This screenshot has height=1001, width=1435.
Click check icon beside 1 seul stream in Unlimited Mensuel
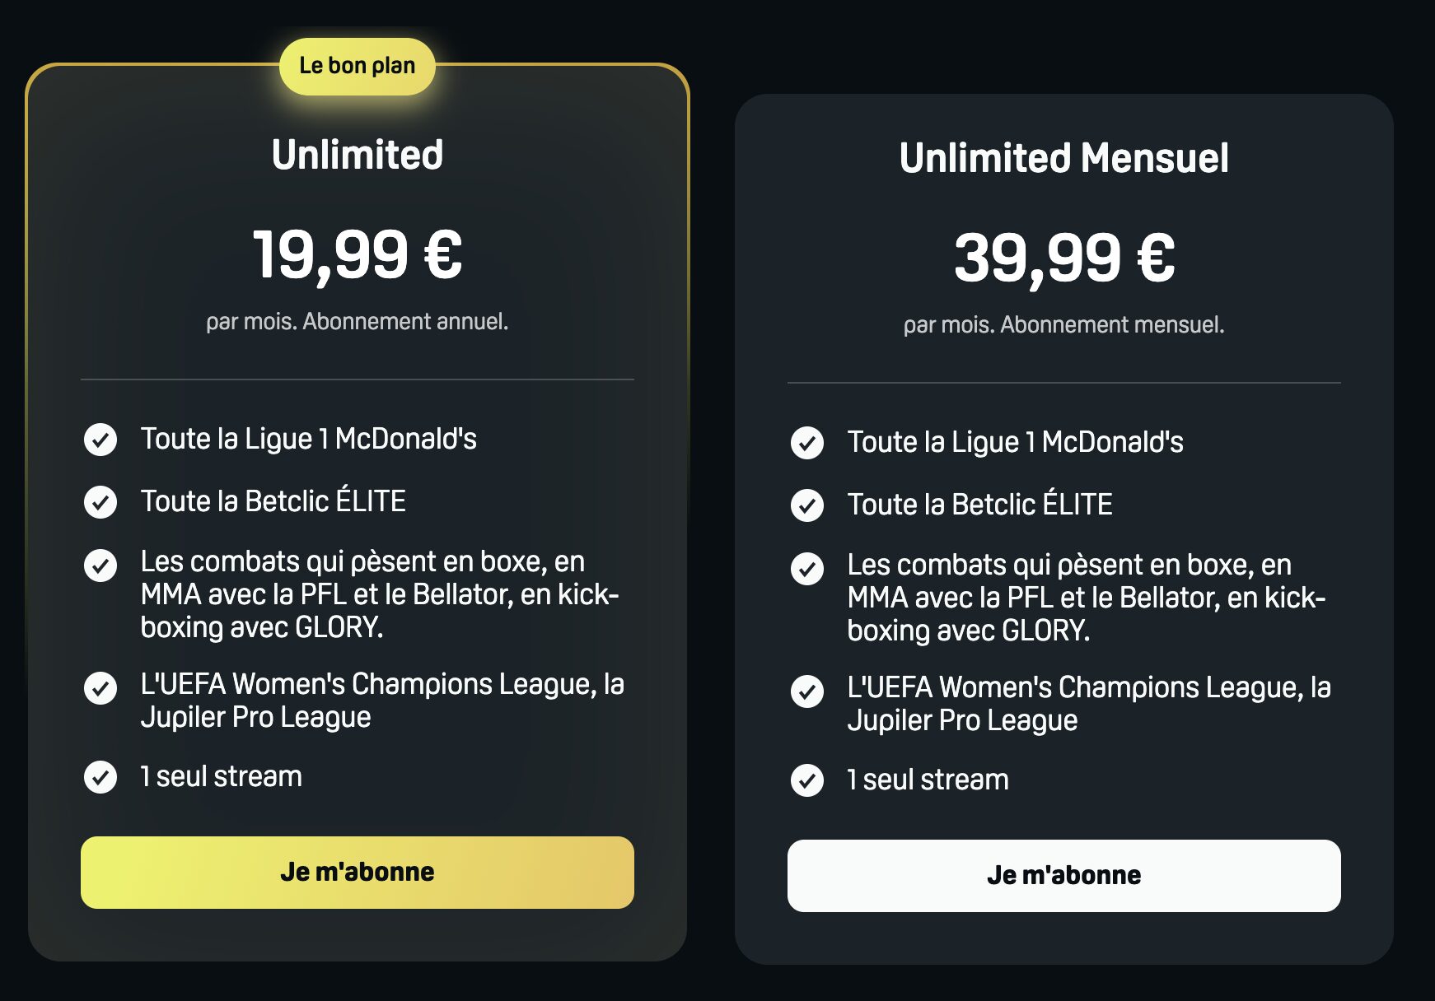pos(807,780)
